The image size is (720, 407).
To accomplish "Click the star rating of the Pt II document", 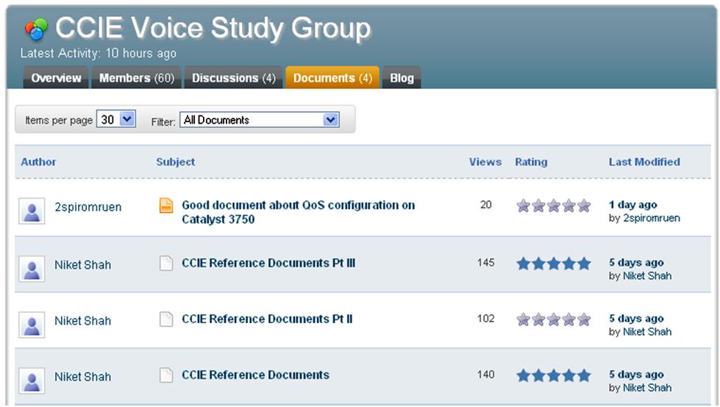I will pyautogui.click(x=553, y=319).
